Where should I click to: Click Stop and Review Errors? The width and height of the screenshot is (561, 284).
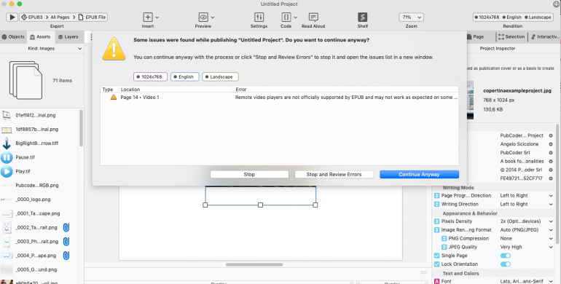pyautogui.click(x=334, y=175)
